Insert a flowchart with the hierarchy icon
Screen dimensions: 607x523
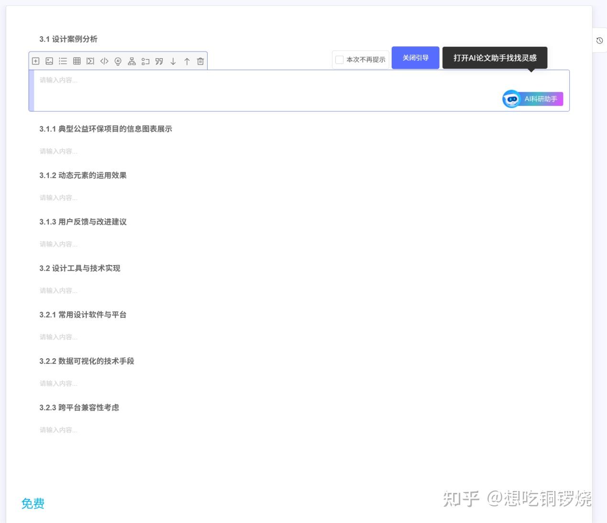[x=132, y=61]
